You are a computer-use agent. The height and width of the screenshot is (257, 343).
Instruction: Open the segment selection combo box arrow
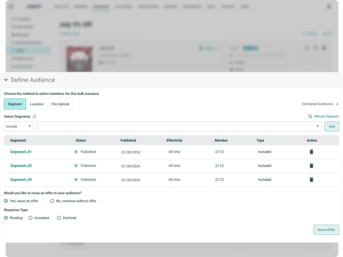pos(318,126)
